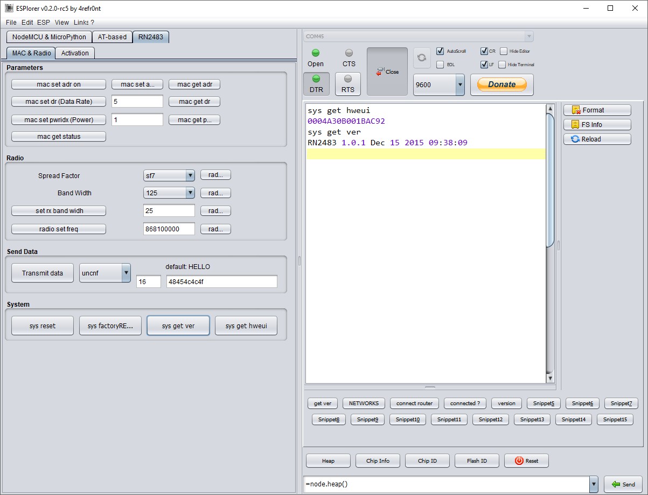Click the Chip Info button
Viewport: 648px width, 495px height.
coord(378,461)
